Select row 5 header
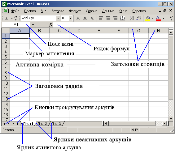The height and width of the screenshot is (153, 175). [6, 57]
